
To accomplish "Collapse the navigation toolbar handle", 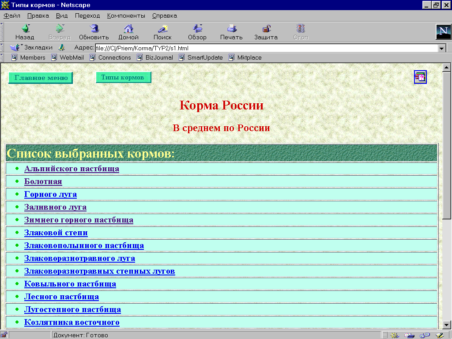I will point(2,32).
